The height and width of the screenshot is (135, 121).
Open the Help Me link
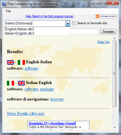(x=103, y=42)
